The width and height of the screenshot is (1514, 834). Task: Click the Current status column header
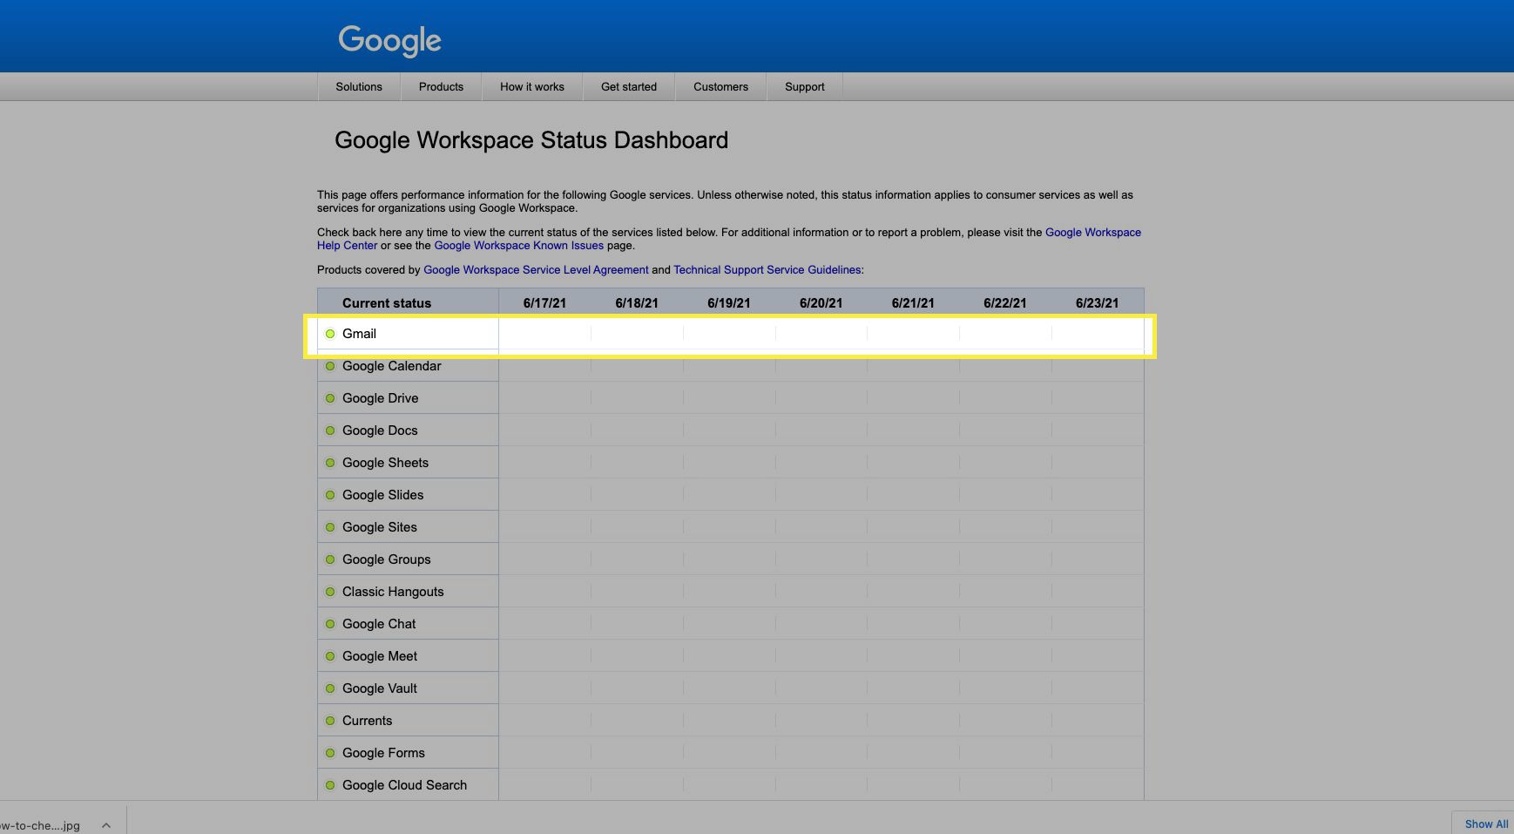387,303
